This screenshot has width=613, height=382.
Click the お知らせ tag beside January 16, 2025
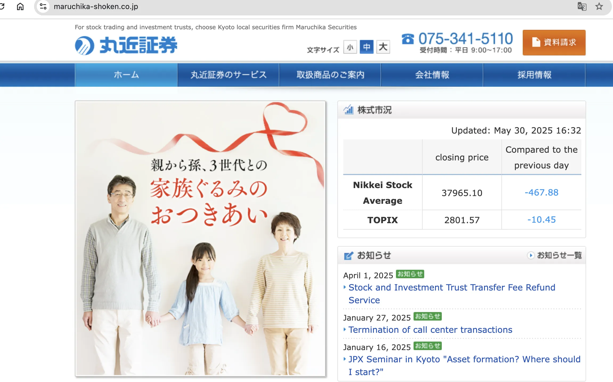(427, 346)
